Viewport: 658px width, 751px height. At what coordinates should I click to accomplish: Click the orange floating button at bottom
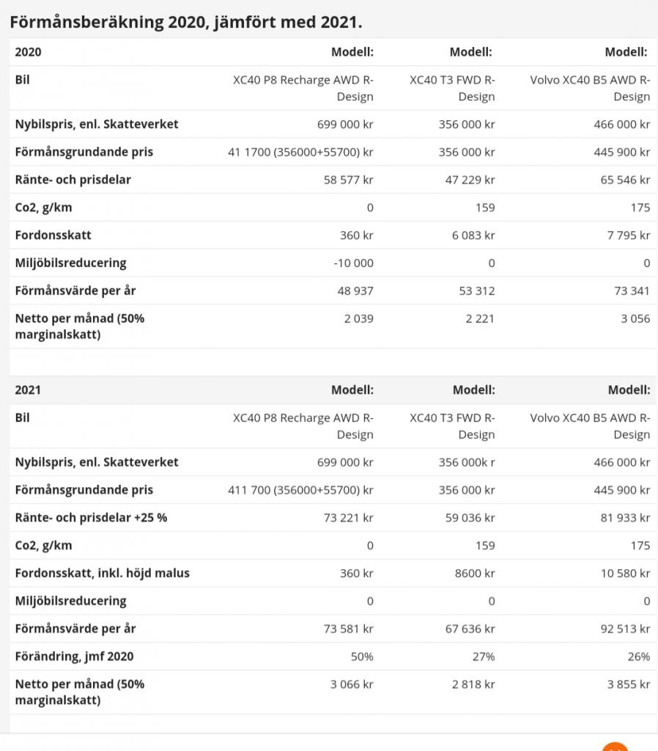[x=615, y=746]
